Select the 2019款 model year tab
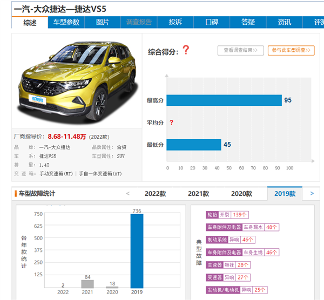Screen dimensions: 324x300 (285, 194)
